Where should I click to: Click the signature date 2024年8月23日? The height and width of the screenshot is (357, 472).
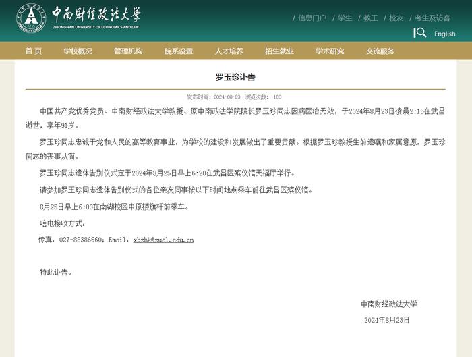coord(387,320)
